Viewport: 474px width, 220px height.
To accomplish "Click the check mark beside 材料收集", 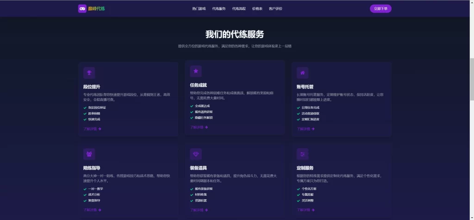I will (x=192, y=195).
